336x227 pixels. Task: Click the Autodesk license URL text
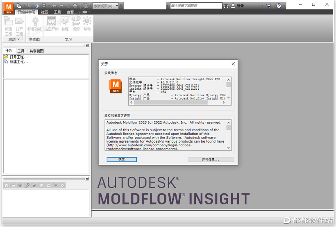(x=149, y=147)
